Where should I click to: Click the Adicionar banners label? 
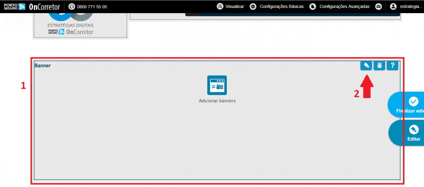[x=217, y=101]
